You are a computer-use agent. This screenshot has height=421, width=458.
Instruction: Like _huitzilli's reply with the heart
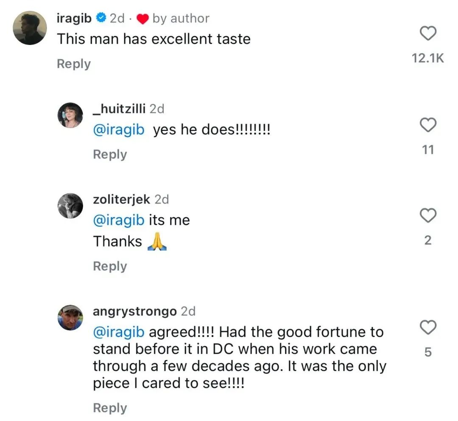428,125
